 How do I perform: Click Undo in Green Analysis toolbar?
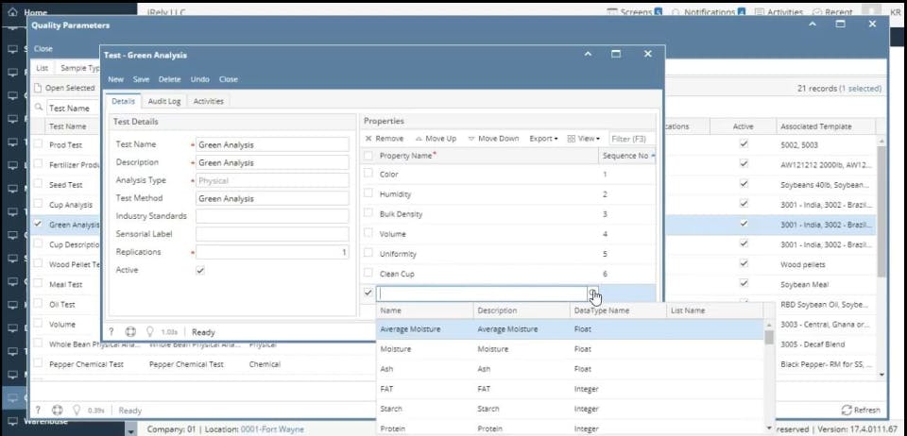click(x=199, y=79)
